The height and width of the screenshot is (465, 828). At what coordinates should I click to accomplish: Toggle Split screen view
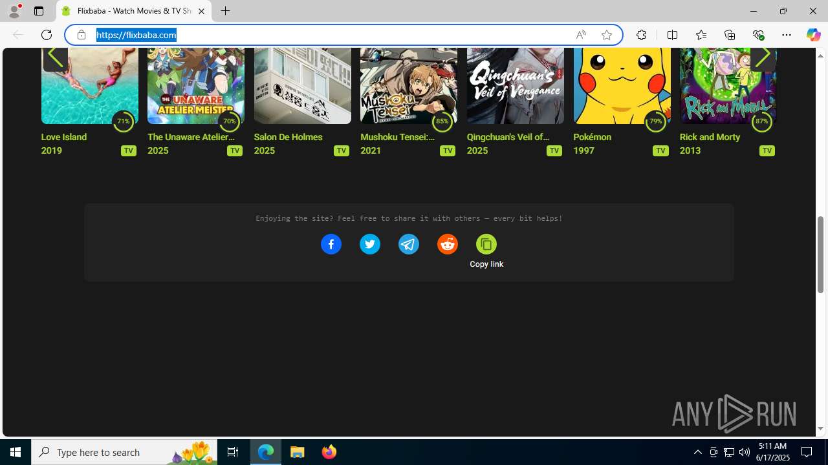pos(672,35)
